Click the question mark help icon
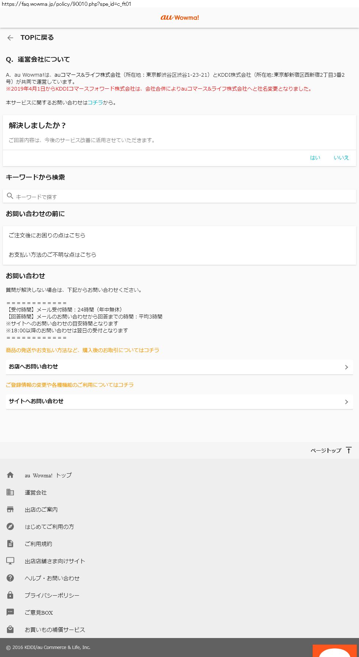The height and width of the screenshot is (657, 359). [10, 578]
